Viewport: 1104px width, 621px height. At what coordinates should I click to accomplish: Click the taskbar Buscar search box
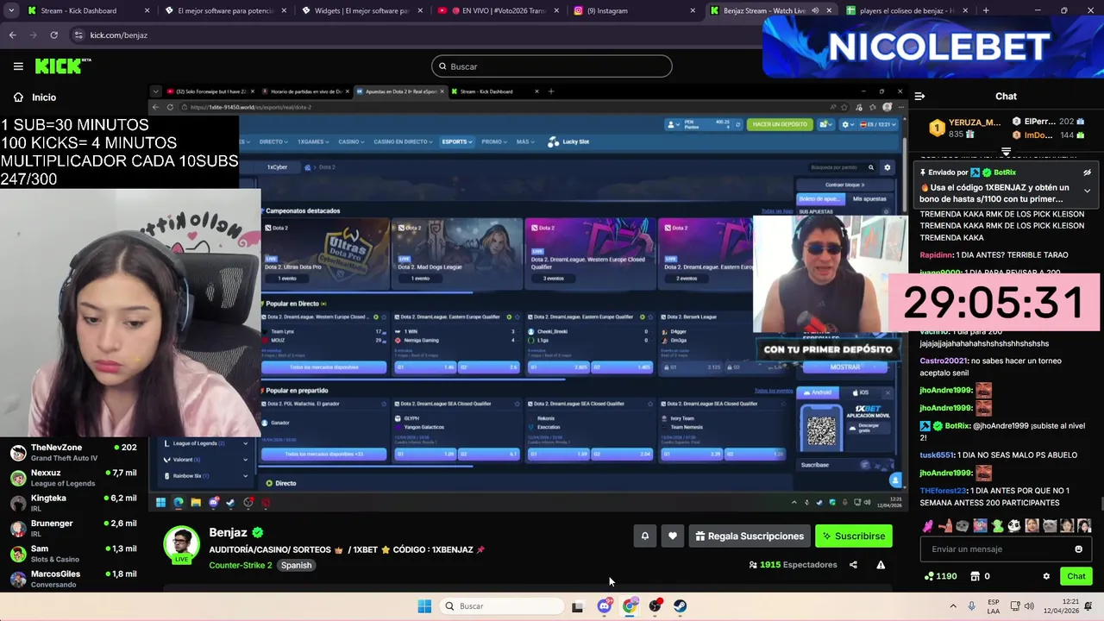click(x=503, y=606)
